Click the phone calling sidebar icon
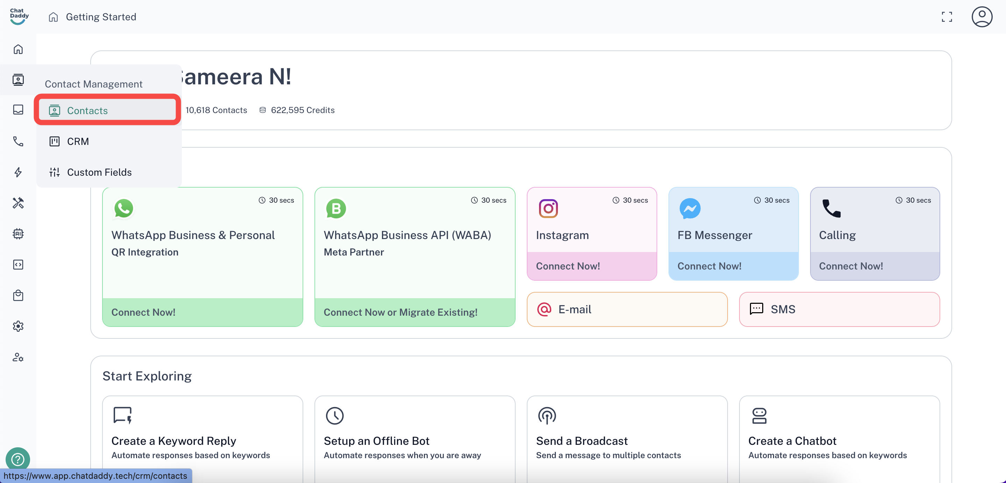This screenshot has width=1006, height=483. (18, 141)
